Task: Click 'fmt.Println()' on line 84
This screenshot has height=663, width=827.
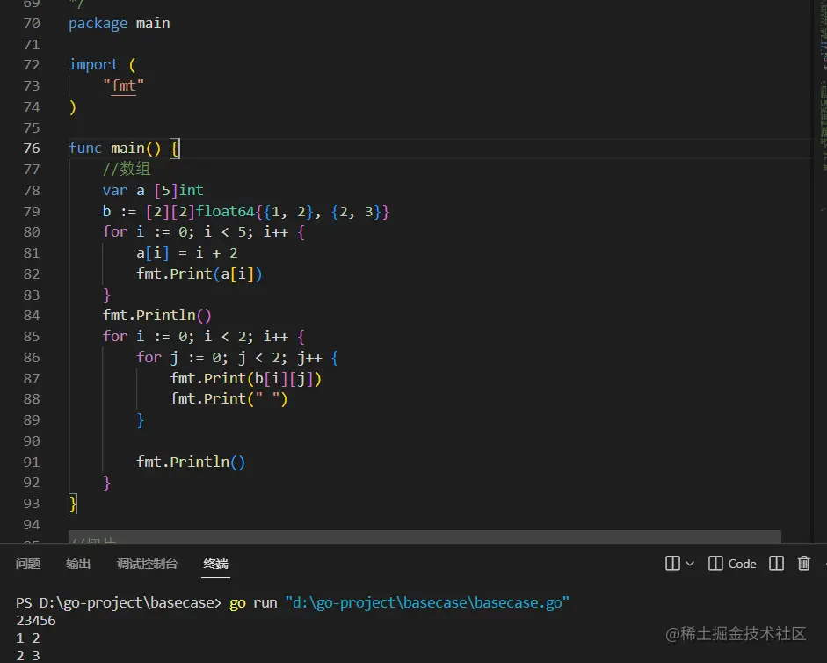Action: (x=157, y=315)
